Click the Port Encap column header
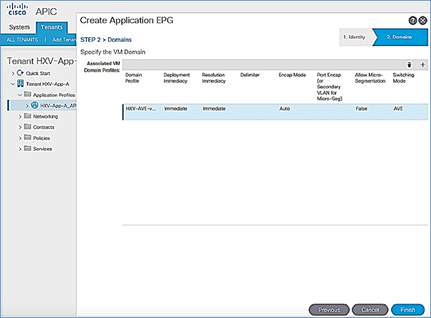The width and height of the screenshot is (431, 318). 329,87
